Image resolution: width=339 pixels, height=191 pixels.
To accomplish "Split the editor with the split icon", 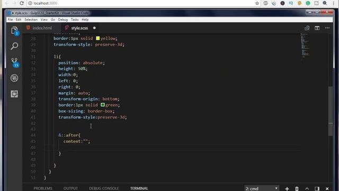I will tap(317, 28).
